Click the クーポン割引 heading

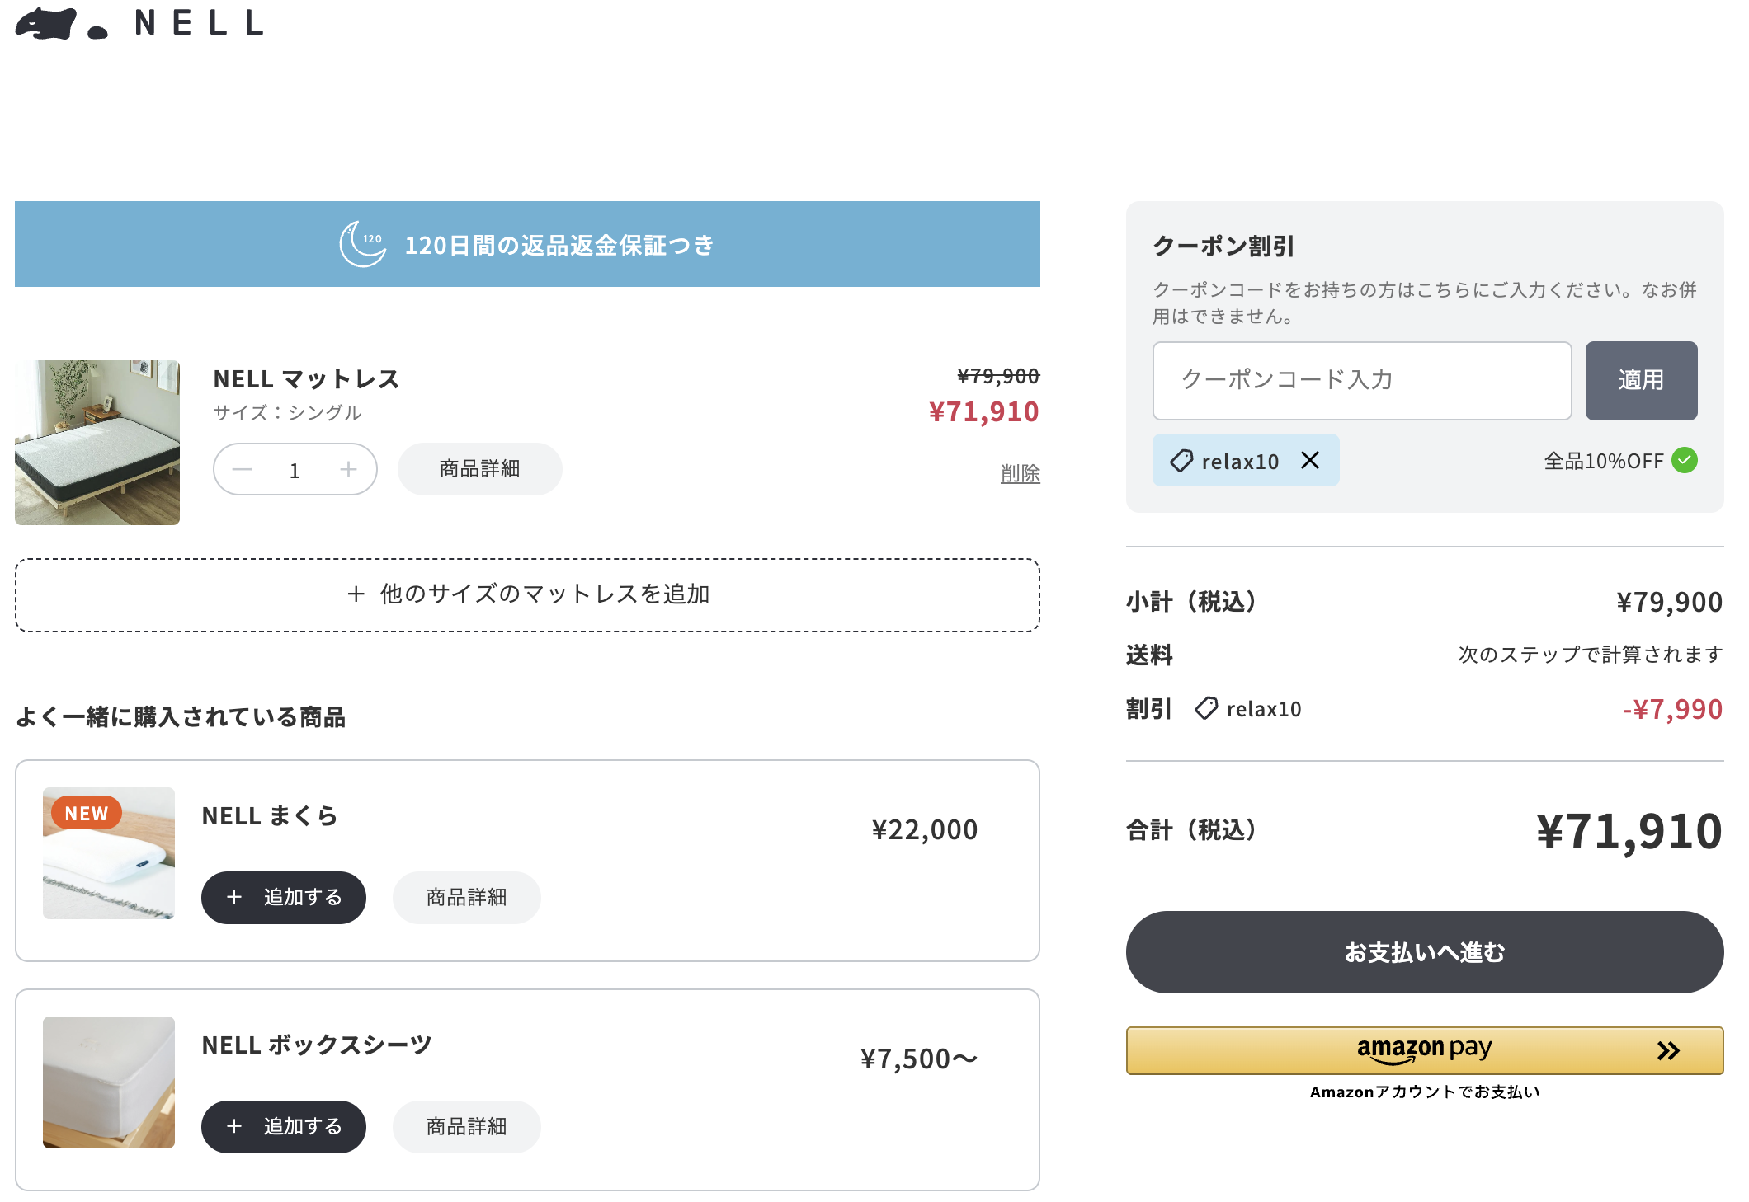(x=1223, y=246)
